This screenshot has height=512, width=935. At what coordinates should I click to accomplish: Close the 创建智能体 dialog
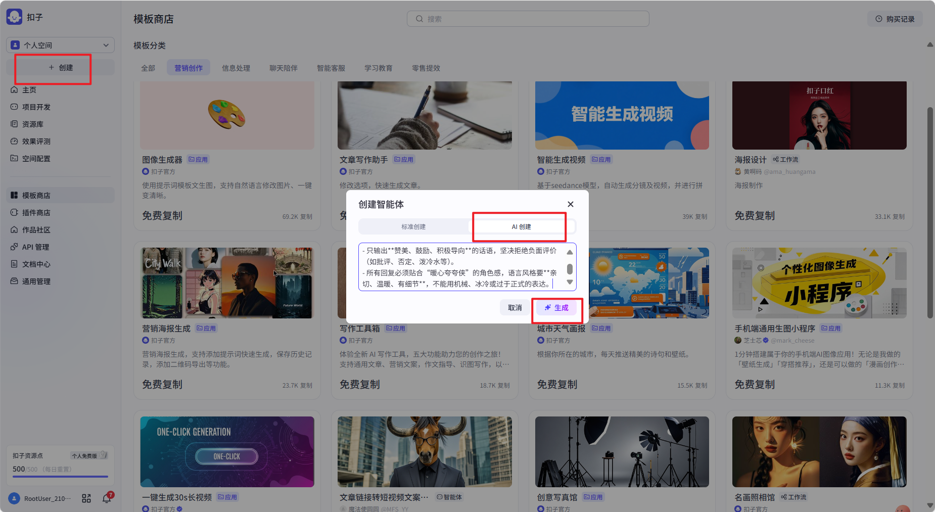[x=571, y=204]
